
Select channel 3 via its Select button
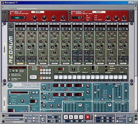point(43,63)
